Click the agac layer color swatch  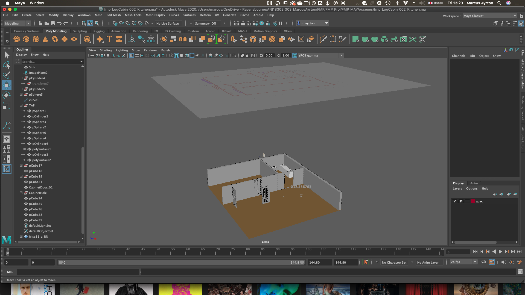click(473, 201)
